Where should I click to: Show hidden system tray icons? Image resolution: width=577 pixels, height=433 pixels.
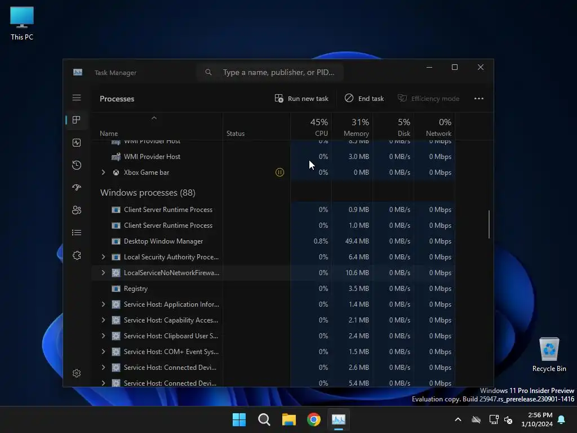458,419
